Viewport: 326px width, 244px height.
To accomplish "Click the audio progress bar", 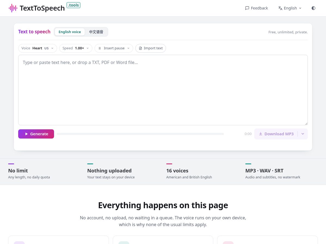I will point(140,134).
